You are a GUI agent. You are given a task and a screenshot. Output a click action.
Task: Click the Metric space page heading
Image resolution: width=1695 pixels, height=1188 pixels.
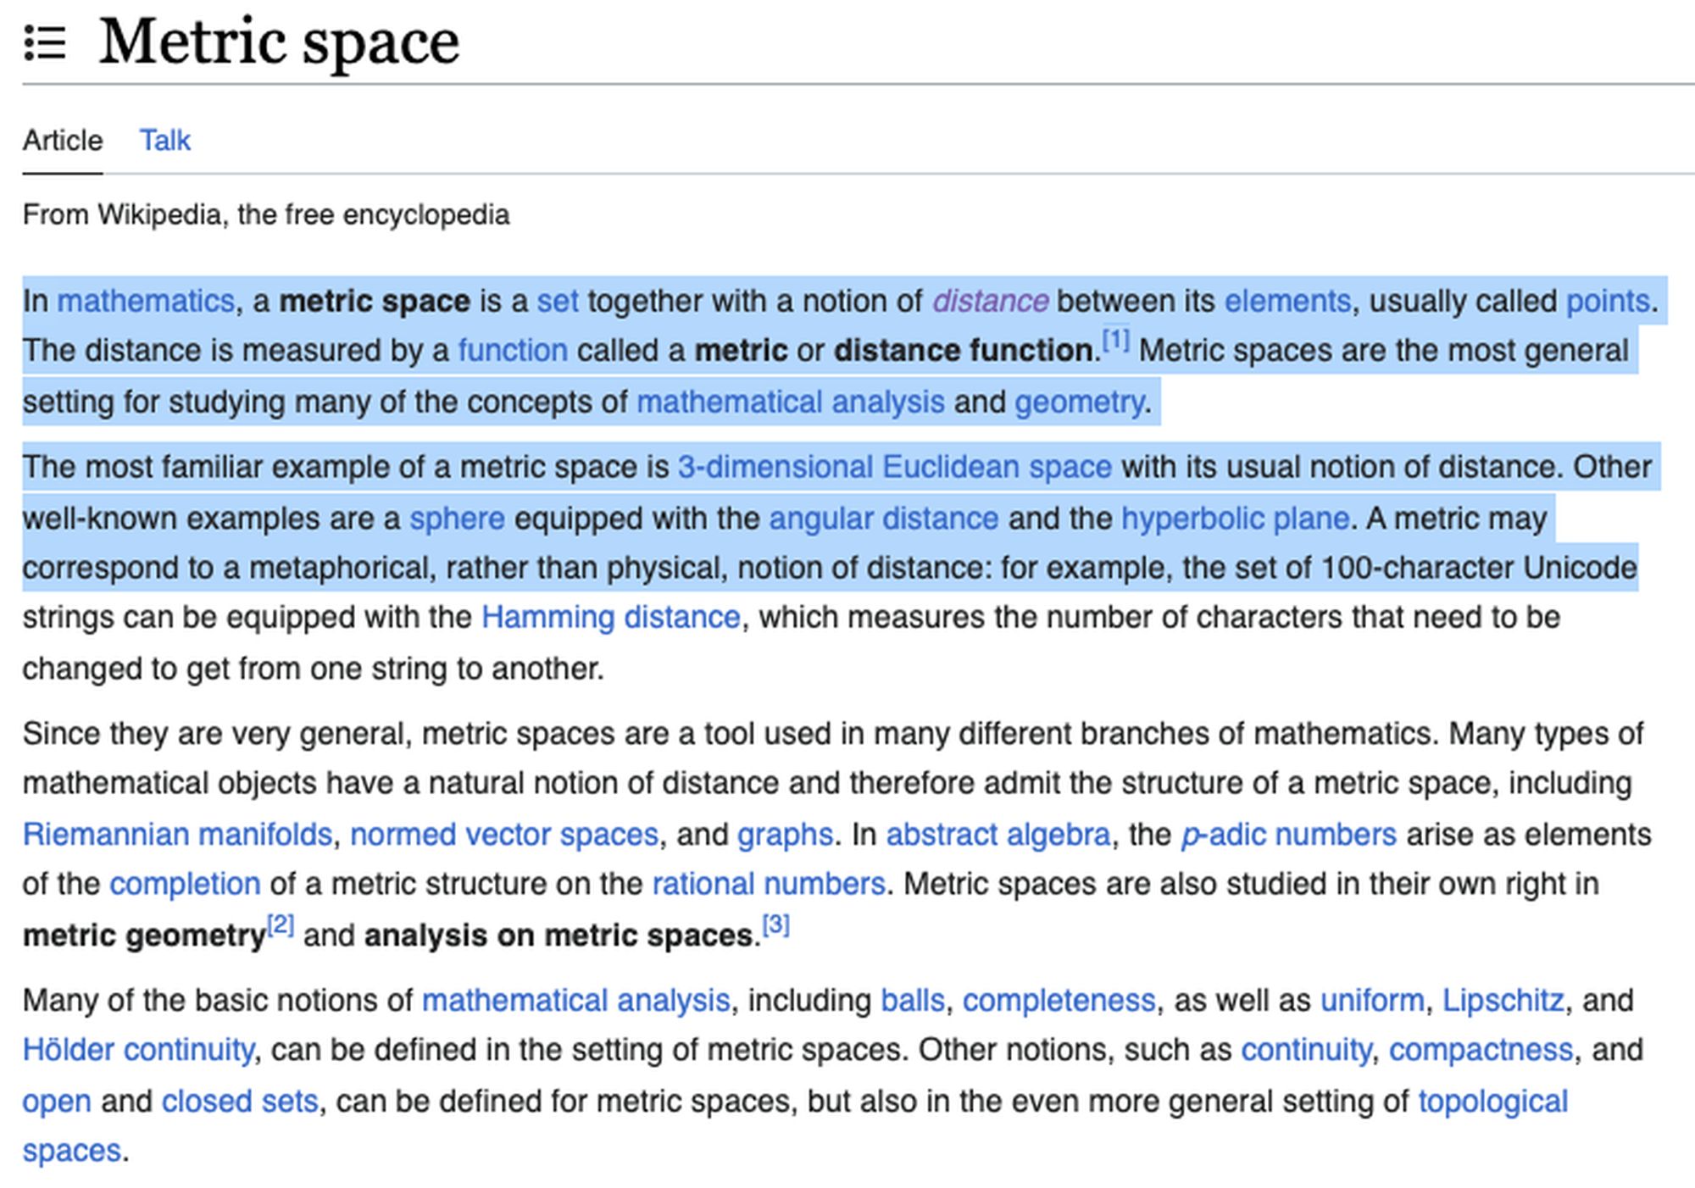[x=279, y=42]
